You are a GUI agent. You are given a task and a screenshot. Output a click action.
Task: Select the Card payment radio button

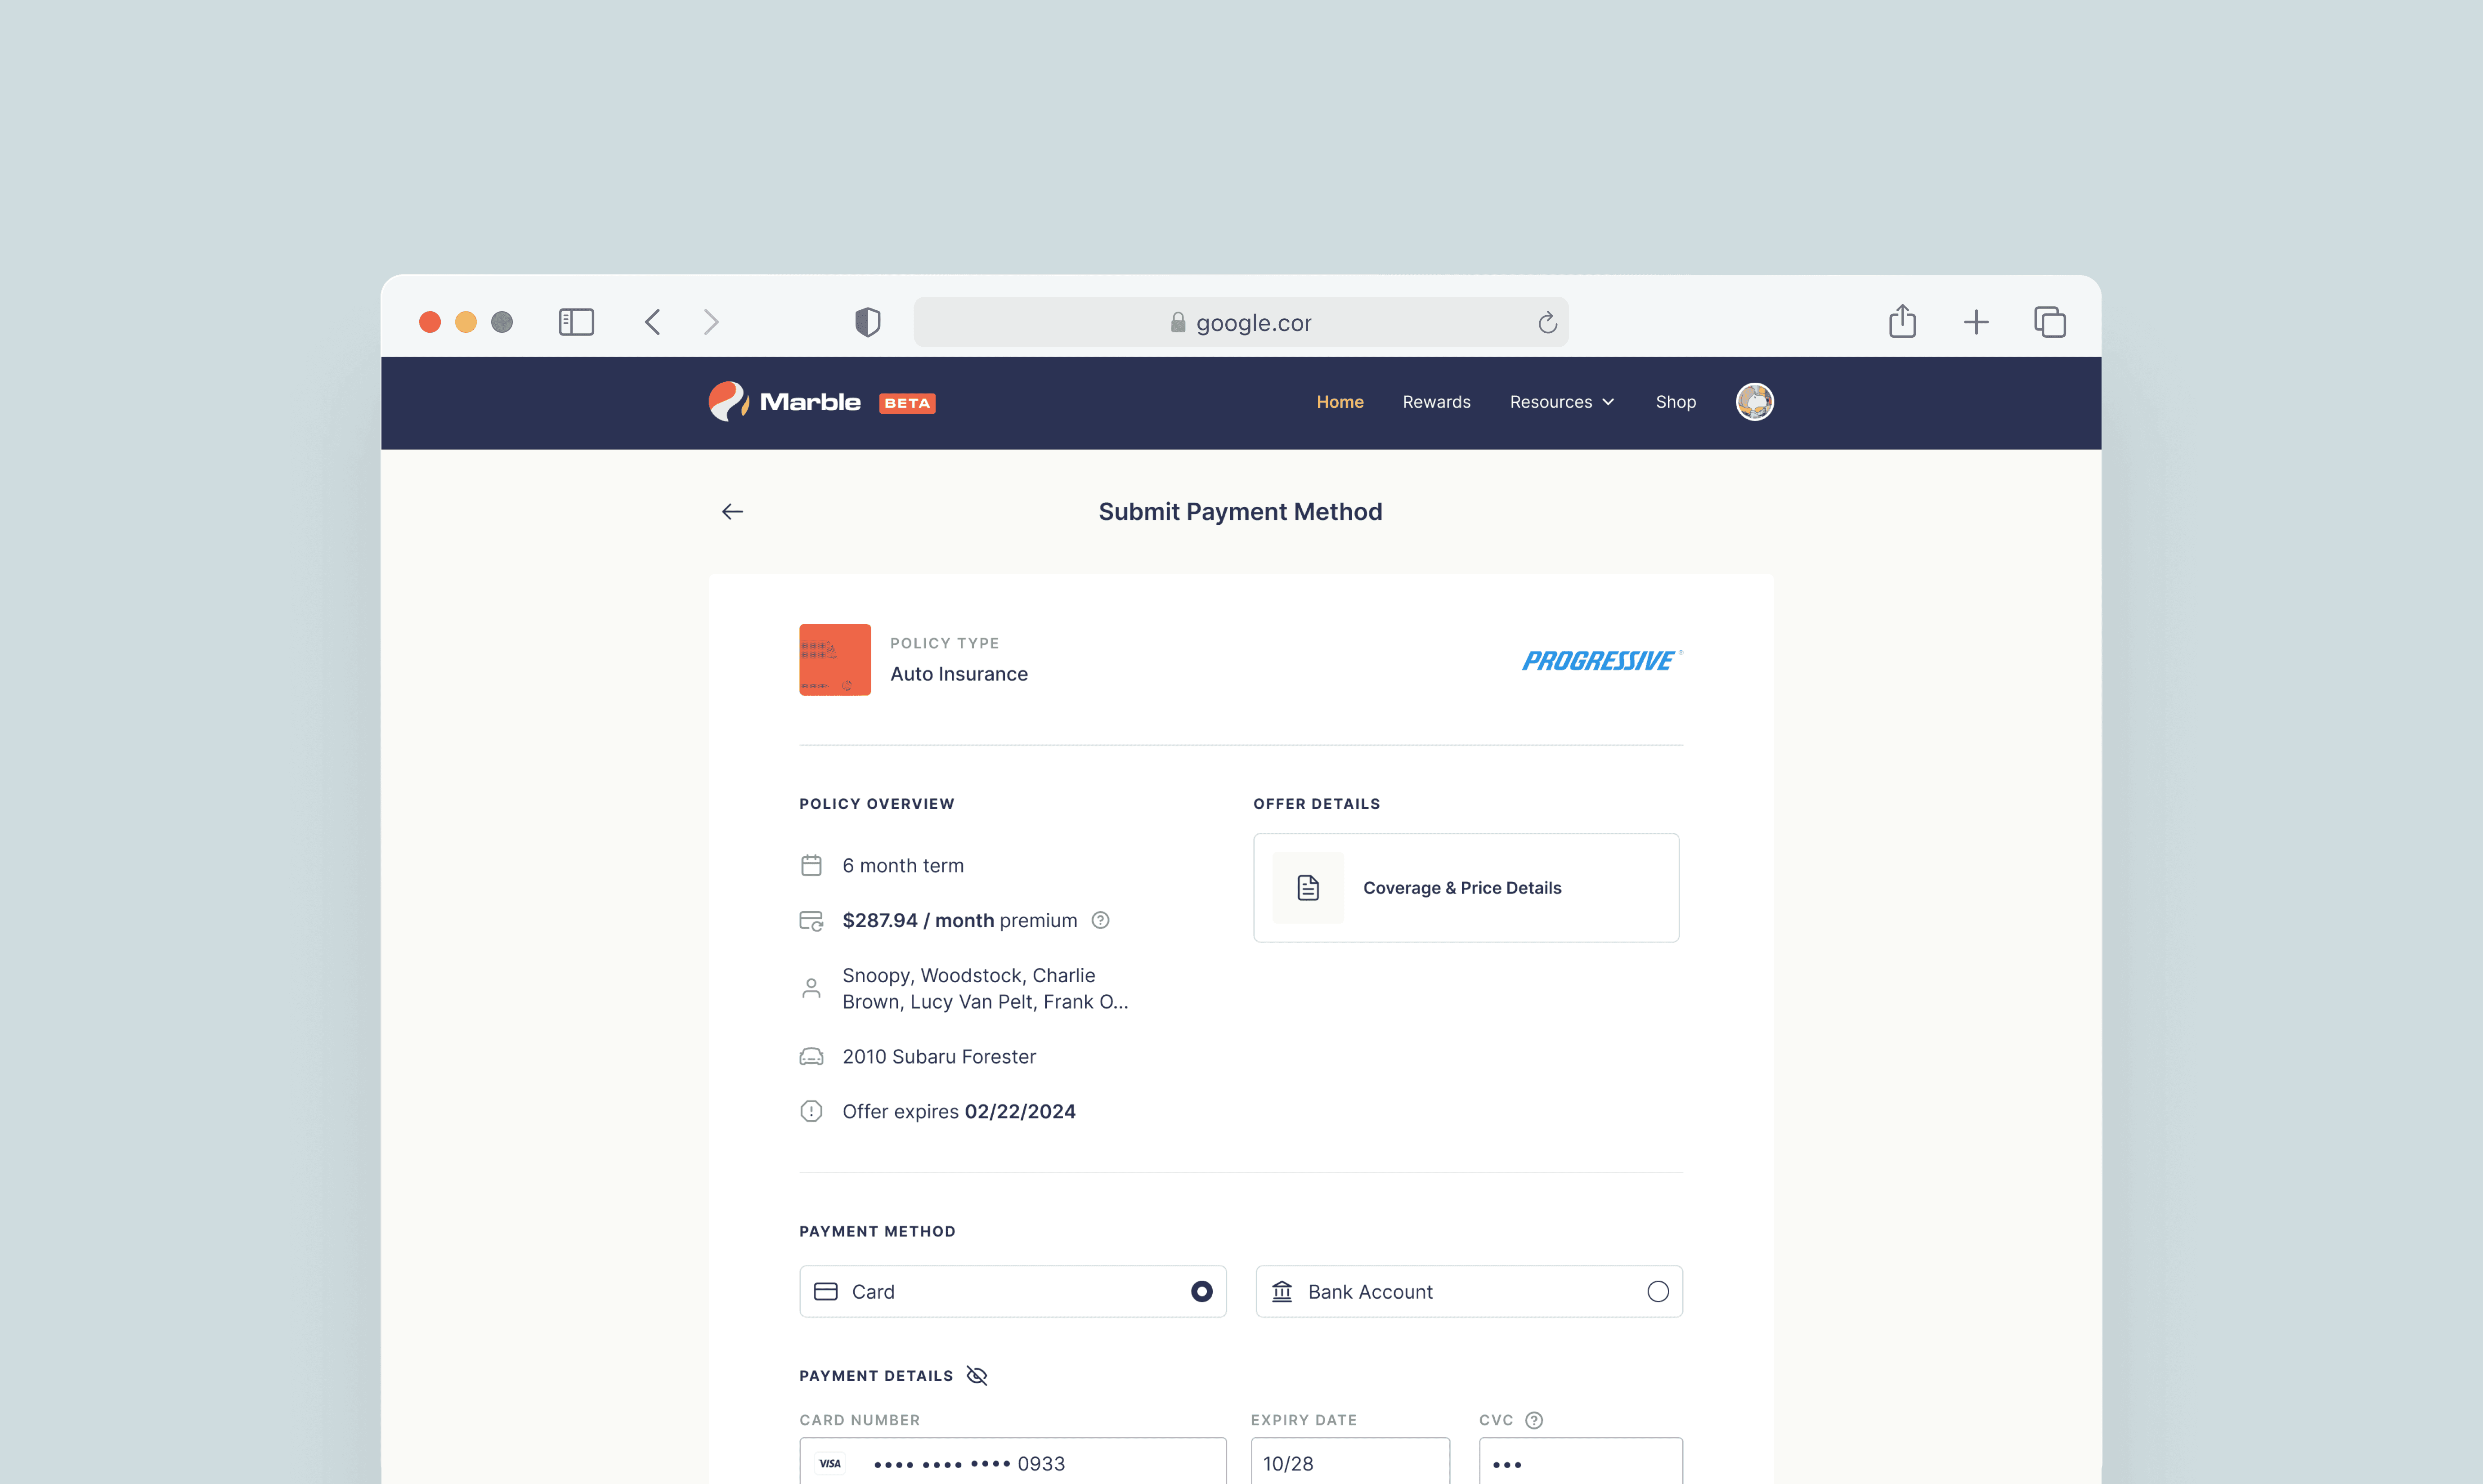click(x=1202, y=1292)
